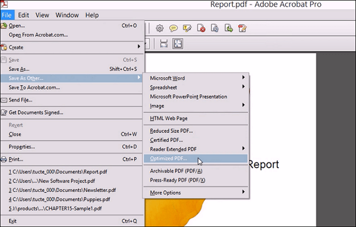Click the gear settings icon in toolbar
This screenshot has width=356, height=227.
[160, 28]
